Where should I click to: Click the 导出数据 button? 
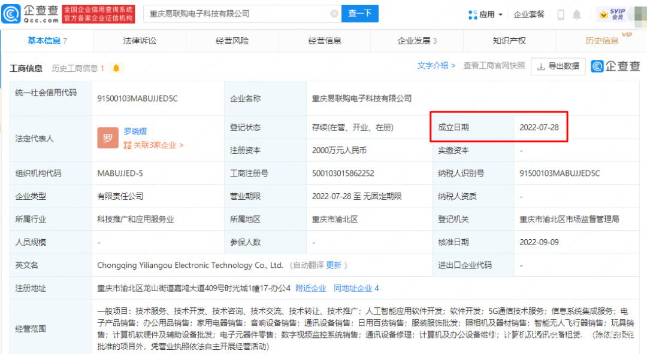[558, 66]
